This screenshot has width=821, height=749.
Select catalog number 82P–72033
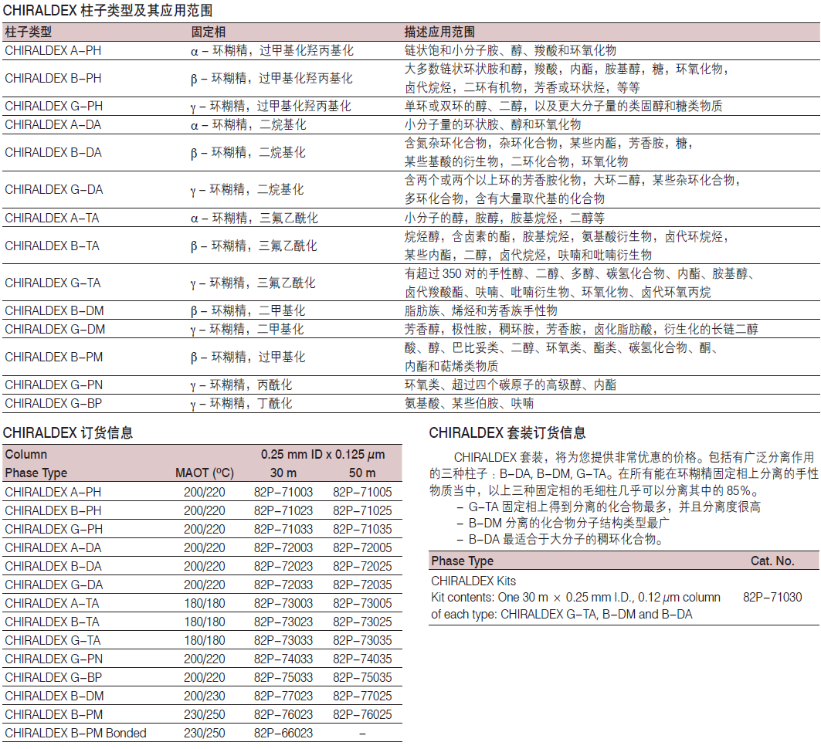pos(283,585)
